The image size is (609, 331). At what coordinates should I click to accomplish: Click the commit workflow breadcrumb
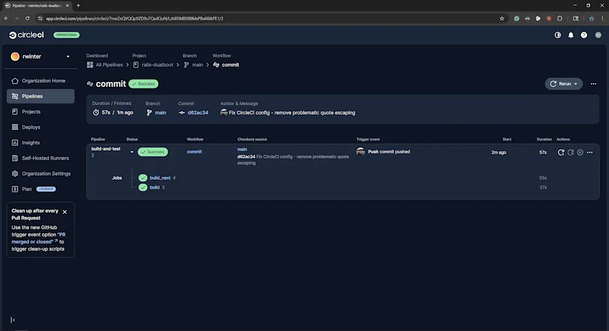(x=226, y=65)
